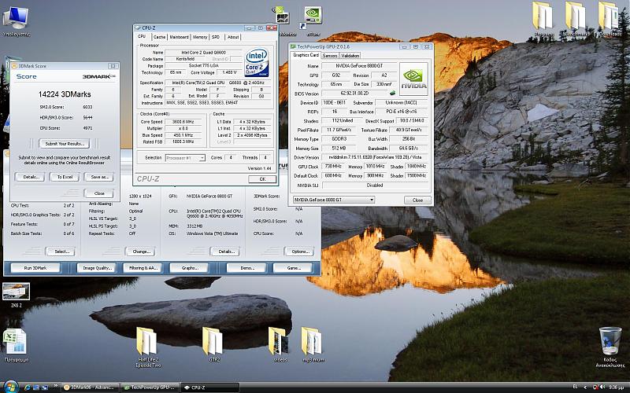
Task: Click Close button in 3DMark Score window
Action: [x=99, y=193]
